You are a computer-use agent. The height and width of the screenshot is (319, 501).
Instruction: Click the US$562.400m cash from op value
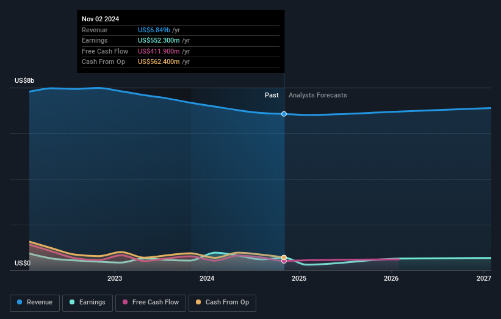point(159,62)
